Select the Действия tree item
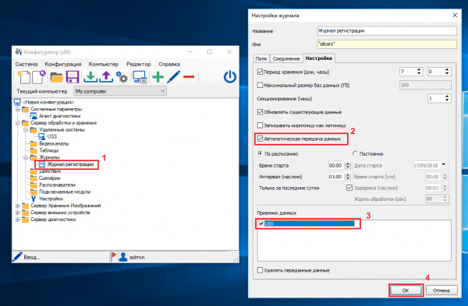This screenshot has width=468, height=306. (50, 171)
